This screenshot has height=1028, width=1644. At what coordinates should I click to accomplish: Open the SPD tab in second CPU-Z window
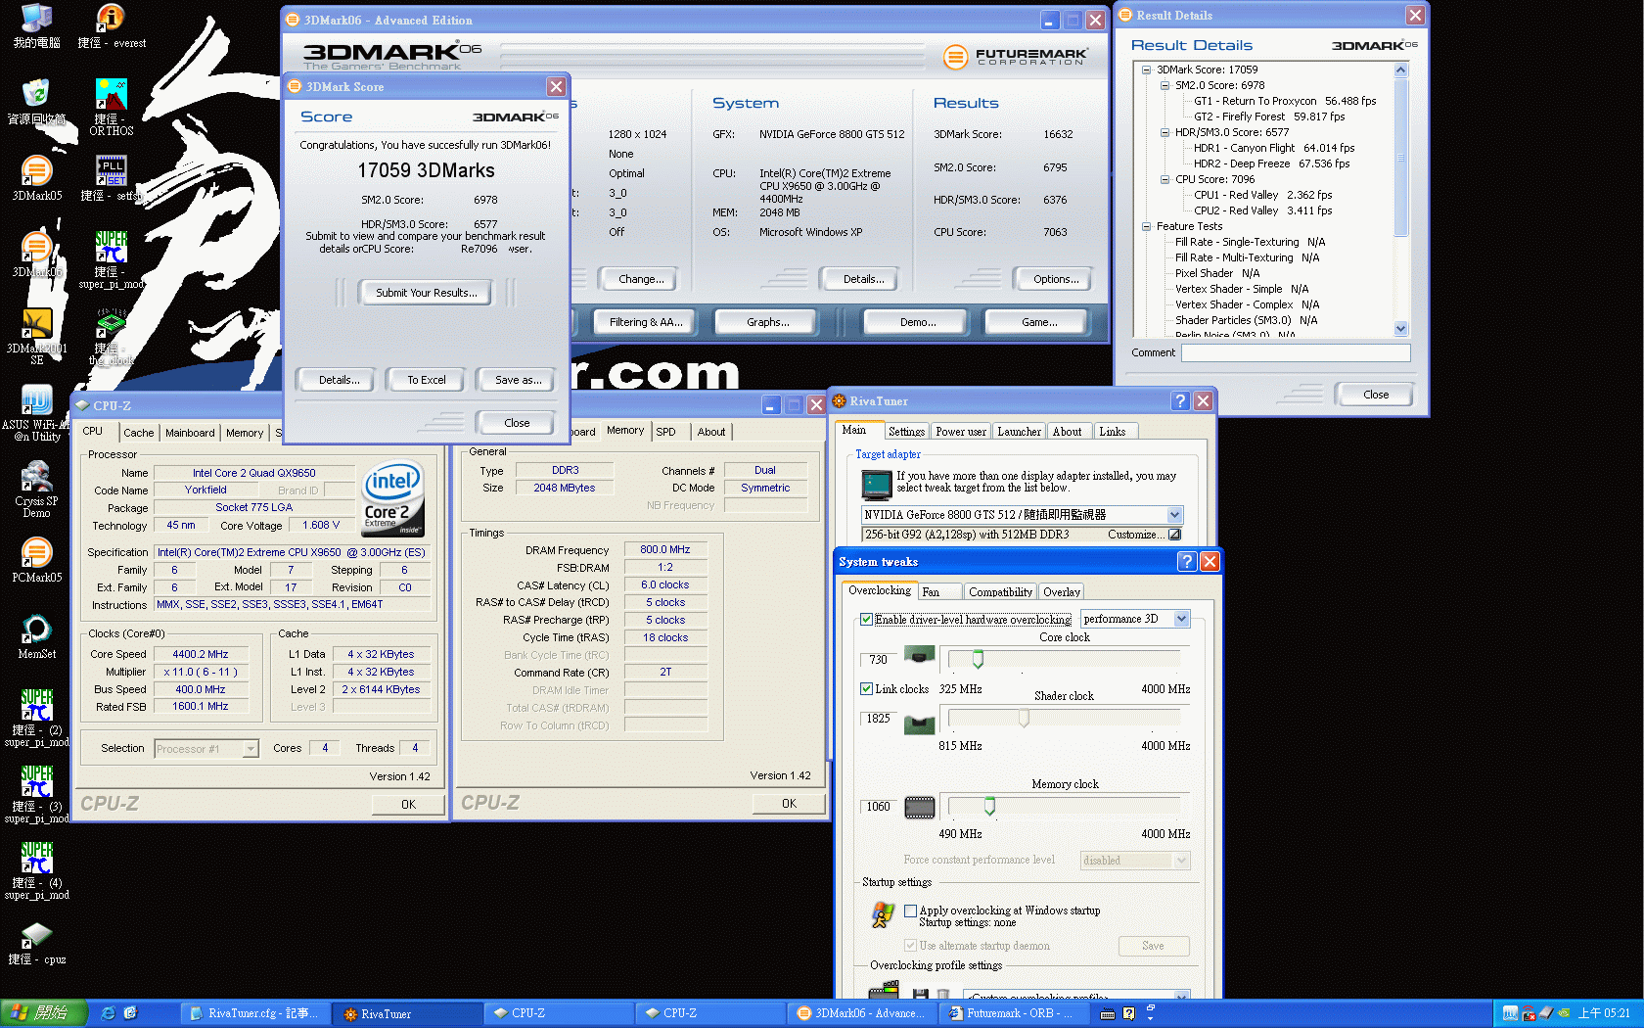tap(666, 432)
